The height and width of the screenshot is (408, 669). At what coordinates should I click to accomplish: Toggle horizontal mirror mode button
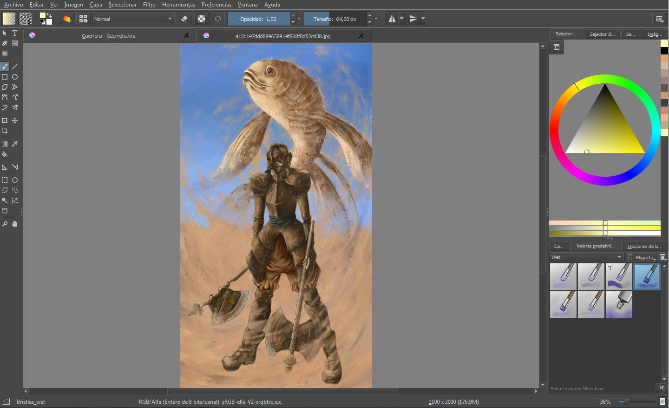point(392,19)
